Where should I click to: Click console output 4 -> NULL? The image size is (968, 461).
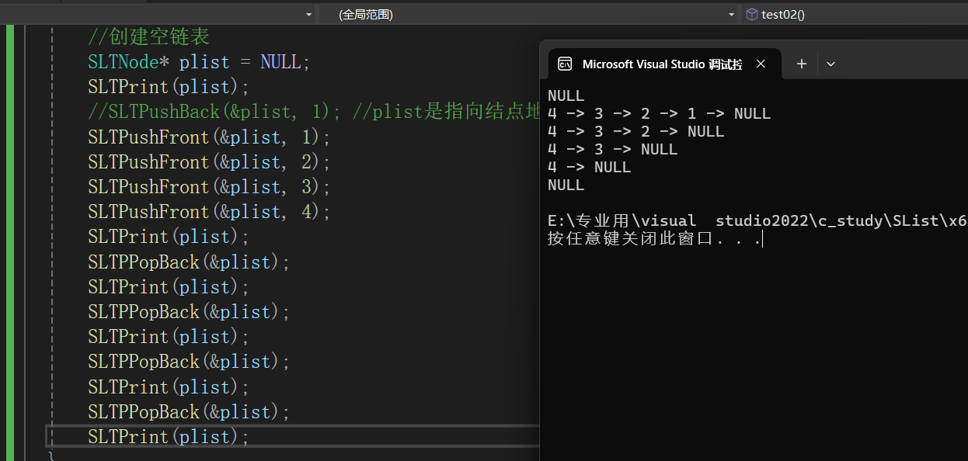pos(589,168)
